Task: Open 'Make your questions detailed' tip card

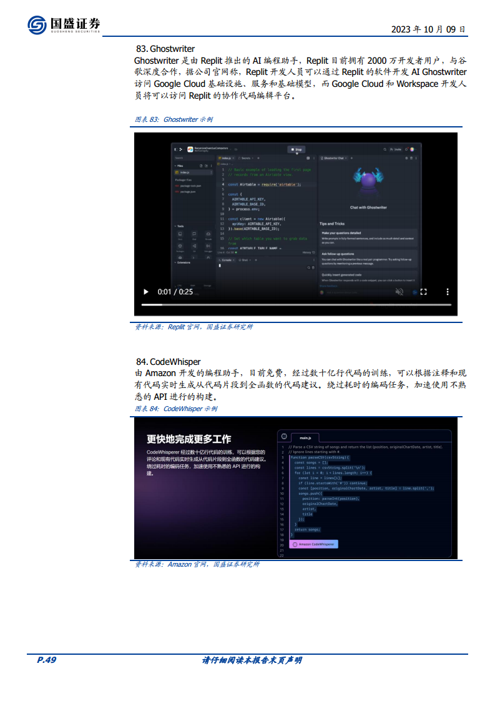Action: (368, 238)
